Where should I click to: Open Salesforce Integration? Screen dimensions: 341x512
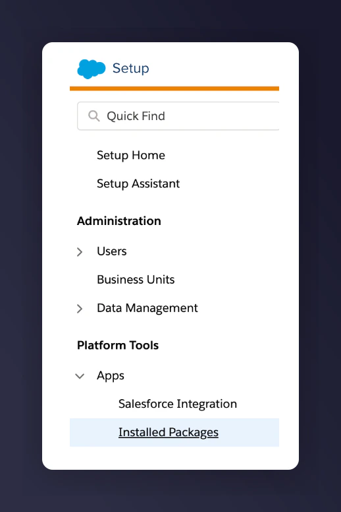pyautogui.click(x=178, y=404)
